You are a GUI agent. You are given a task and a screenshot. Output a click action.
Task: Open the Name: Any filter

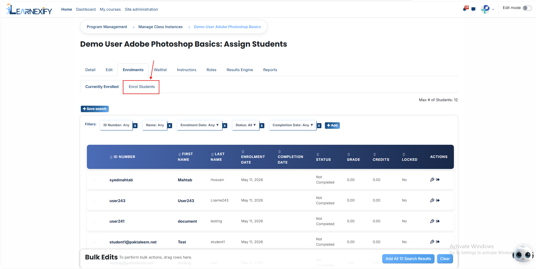pos(155,125)
